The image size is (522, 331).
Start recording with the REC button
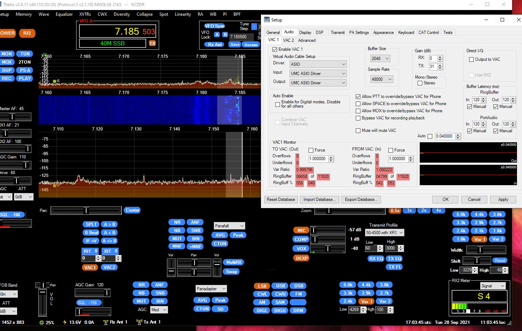point(6,78)
